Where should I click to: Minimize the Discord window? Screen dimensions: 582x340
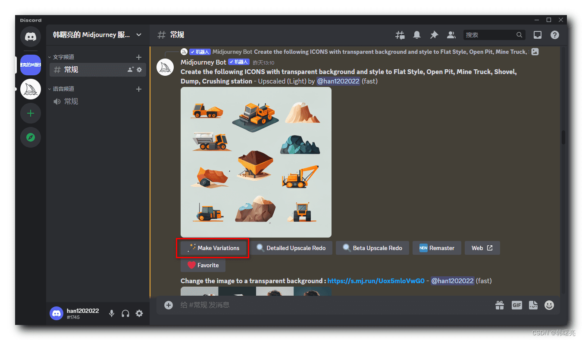coord(537,20)
